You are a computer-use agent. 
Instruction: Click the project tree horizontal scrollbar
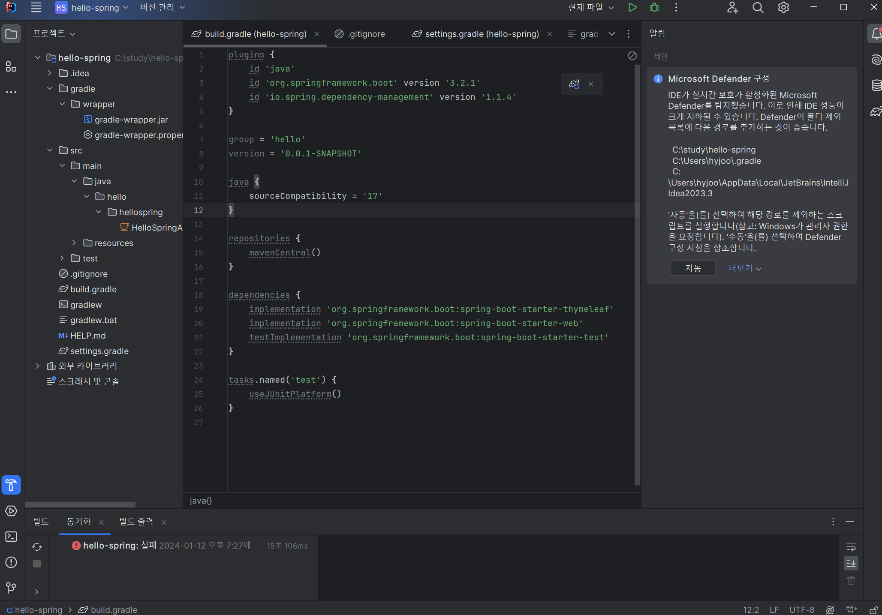point(80,504)
